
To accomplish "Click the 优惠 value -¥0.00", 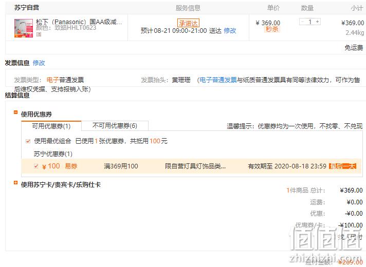I will click(354, 214).
